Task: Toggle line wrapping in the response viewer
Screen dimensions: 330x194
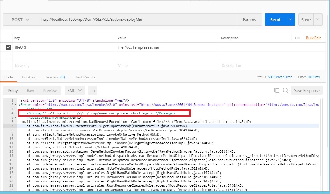Action: coord(92,90)
